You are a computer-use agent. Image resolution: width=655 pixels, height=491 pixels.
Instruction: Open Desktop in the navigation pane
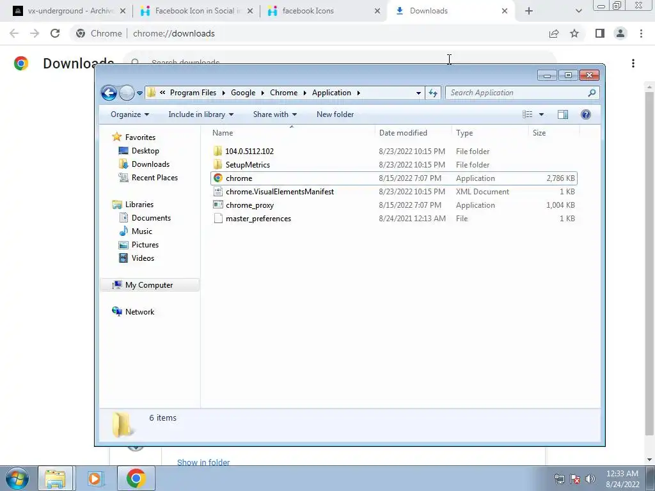(145, 151)
